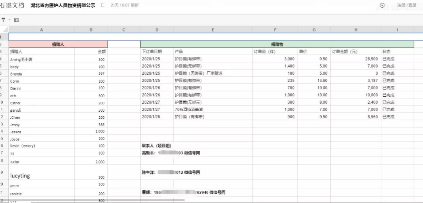
Task: Click the bookmark icon next to document title
Action: click(102, 5)
